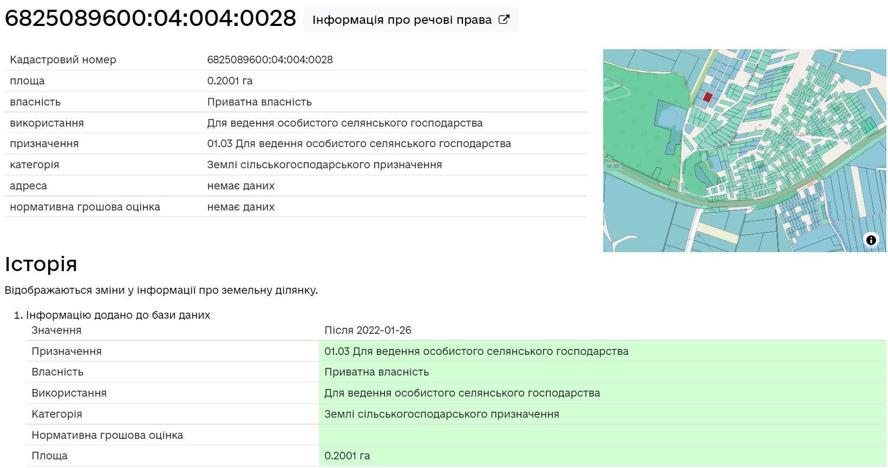
Task: Click the 'Після 2022-01-26' column header
Action: coord(368,330)
